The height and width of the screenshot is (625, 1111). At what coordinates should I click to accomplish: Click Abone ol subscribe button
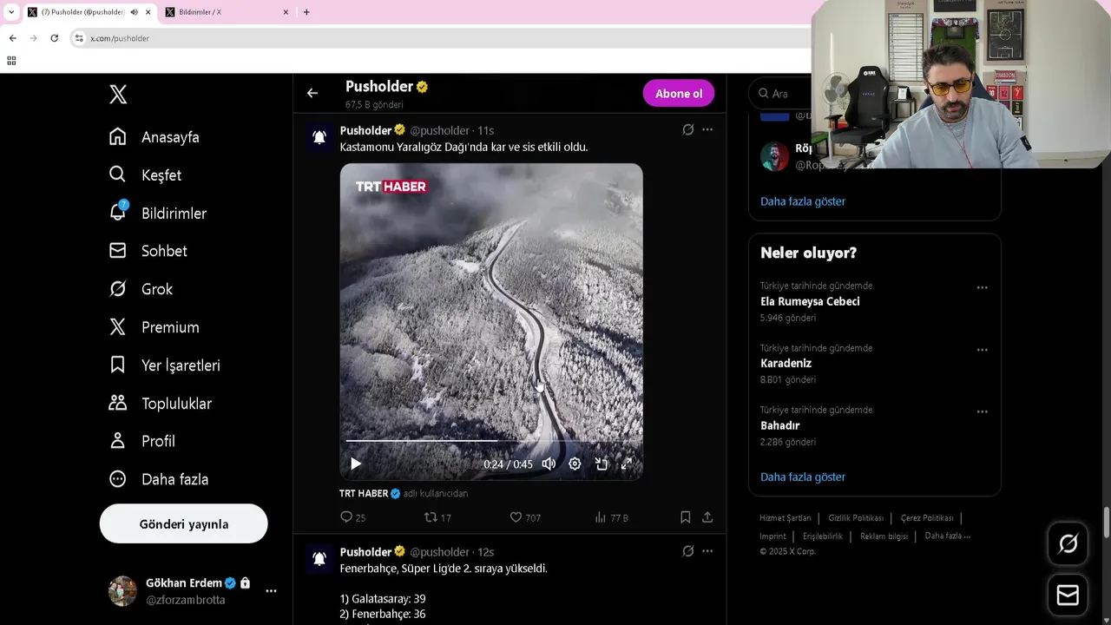[679, 94]
